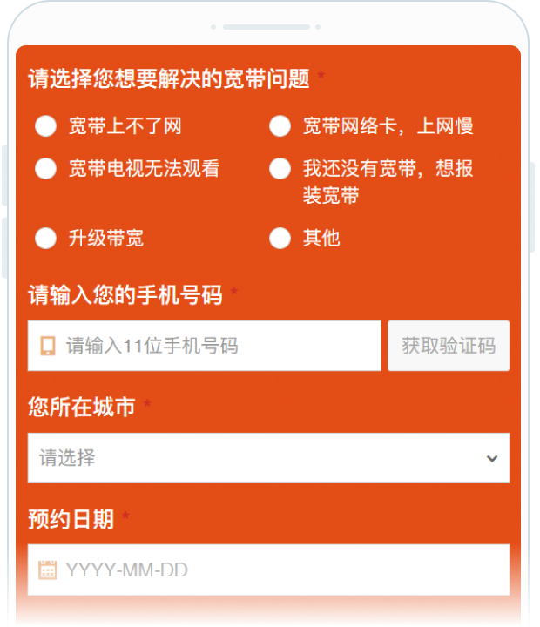Click the red asterisk beside '预约日期'
The image size is (540, 627).
click(x=126, y=518)
